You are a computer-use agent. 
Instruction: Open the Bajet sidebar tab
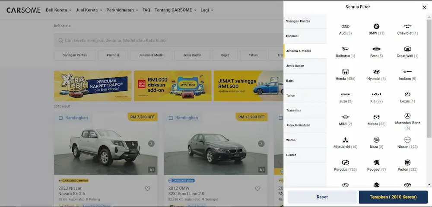(305, 81)
